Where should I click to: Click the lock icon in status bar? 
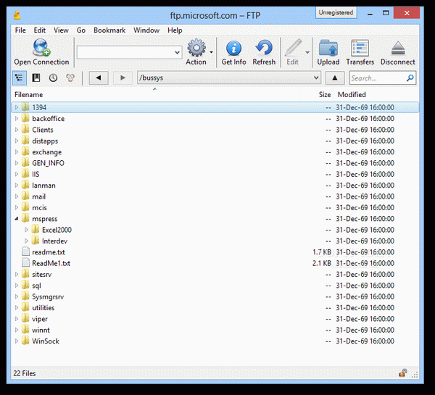[x=403, y=373]
